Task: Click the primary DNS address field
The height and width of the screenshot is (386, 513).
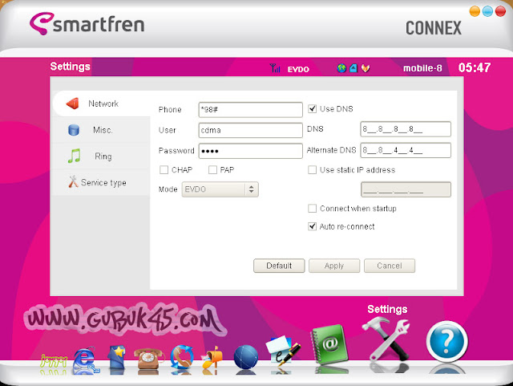Action: (x=406, y=129)
